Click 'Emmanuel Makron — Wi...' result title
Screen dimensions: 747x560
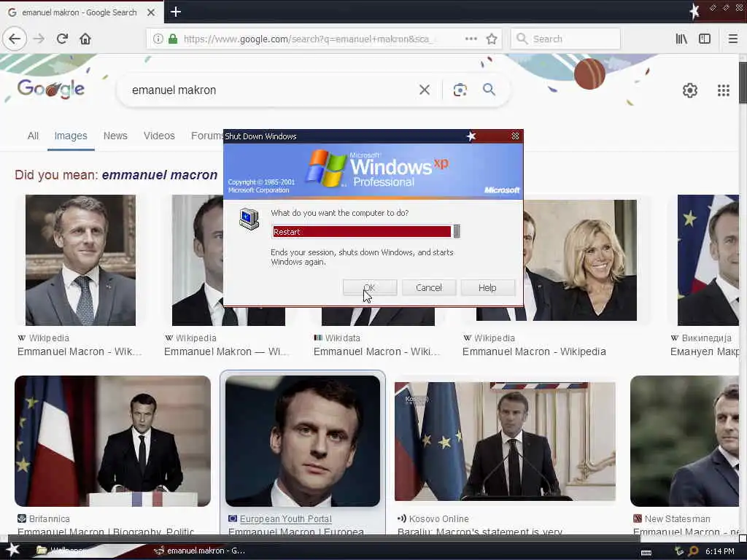226,351
